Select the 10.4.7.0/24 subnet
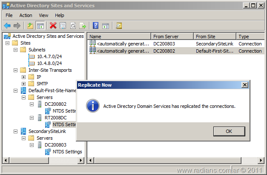 click(x=48, y=56)
